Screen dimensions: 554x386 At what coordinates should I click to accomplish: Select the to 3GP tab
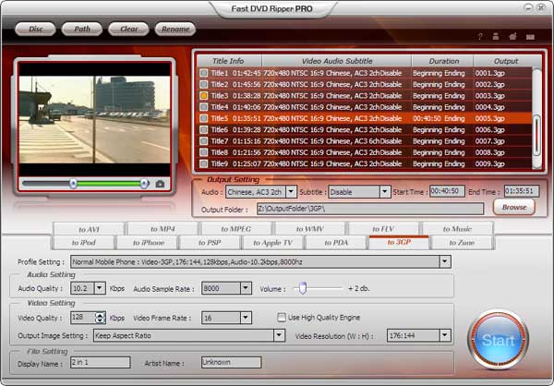coord(399,242)
